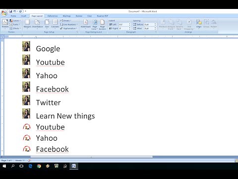
Task: Add a Watermark to the page
Action: tap(86, 24)
